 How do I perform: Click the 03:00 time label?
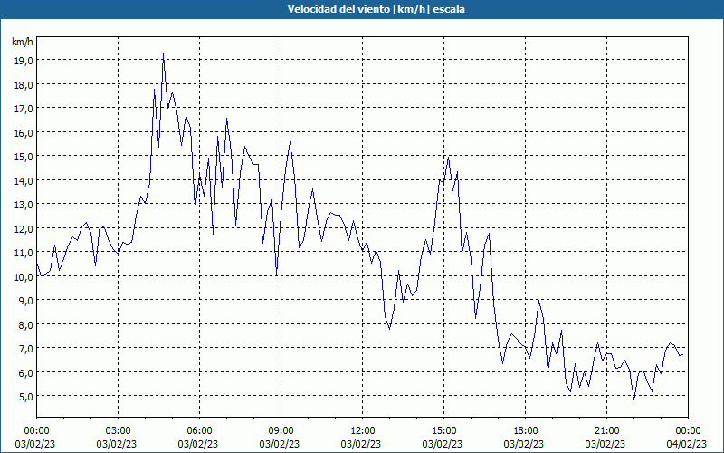coord(118,431)
